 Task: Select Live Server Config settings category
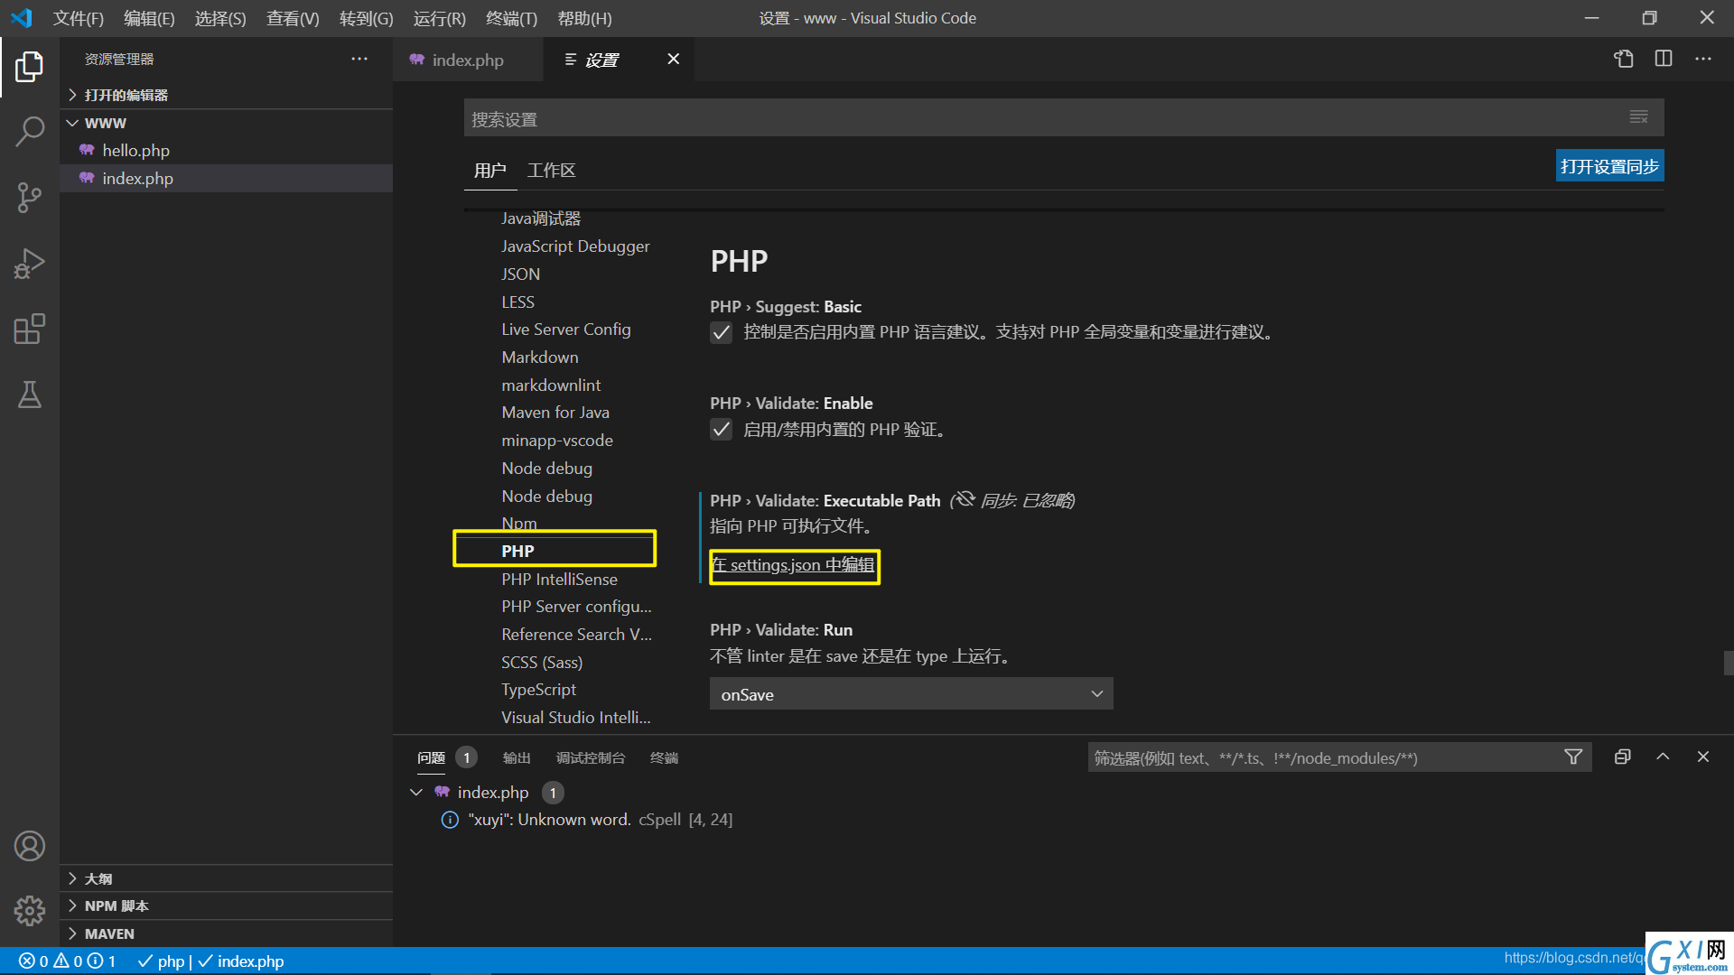click(566, 330)
